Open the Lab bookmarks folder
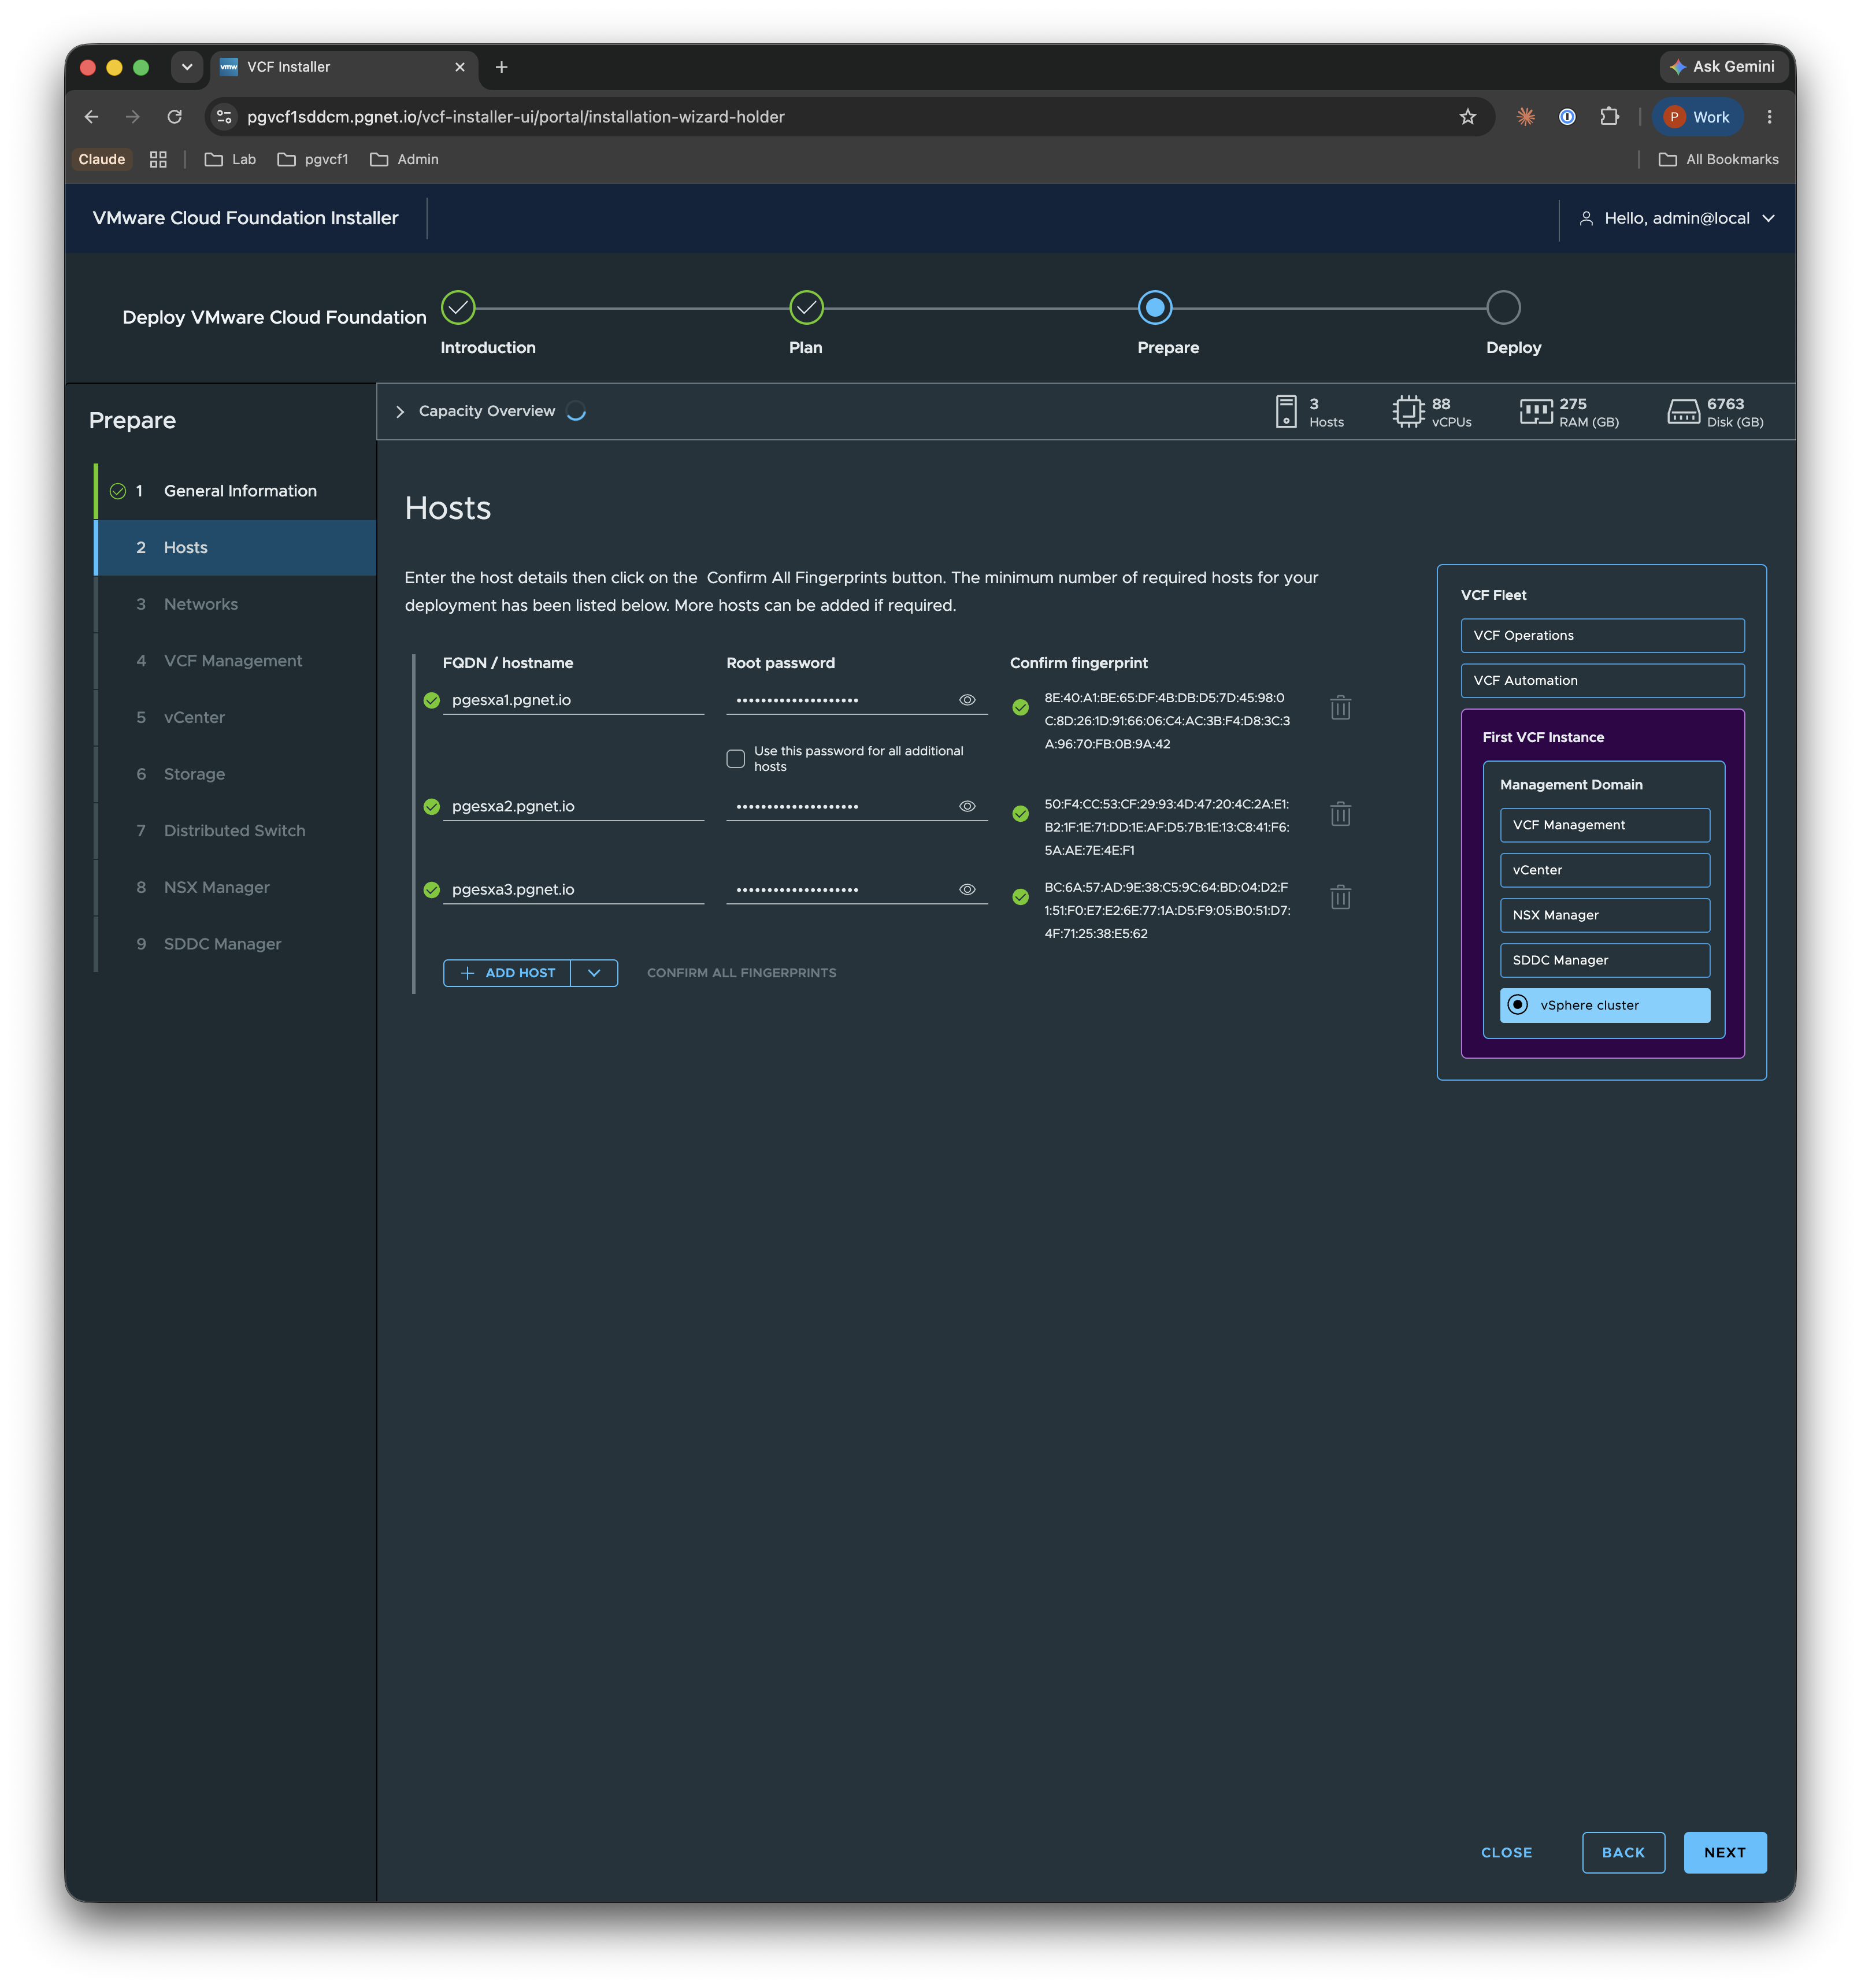The height and width of the screenshot is (1988, 1861). pos(230,160)
